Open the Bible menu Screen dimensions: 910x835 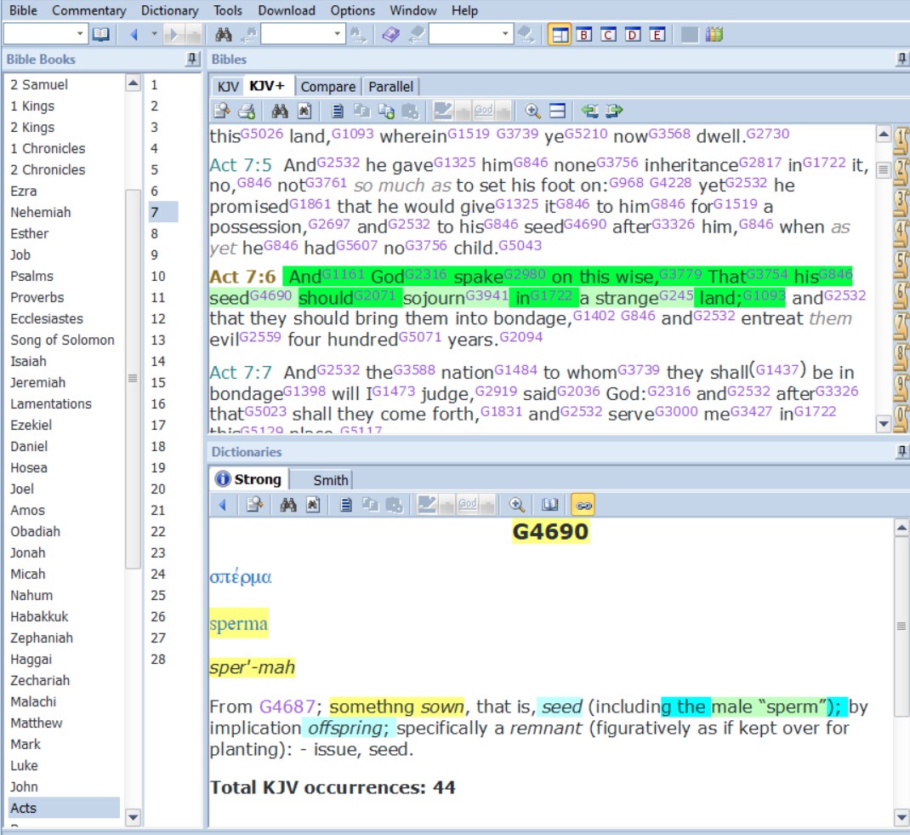point(23,10)
